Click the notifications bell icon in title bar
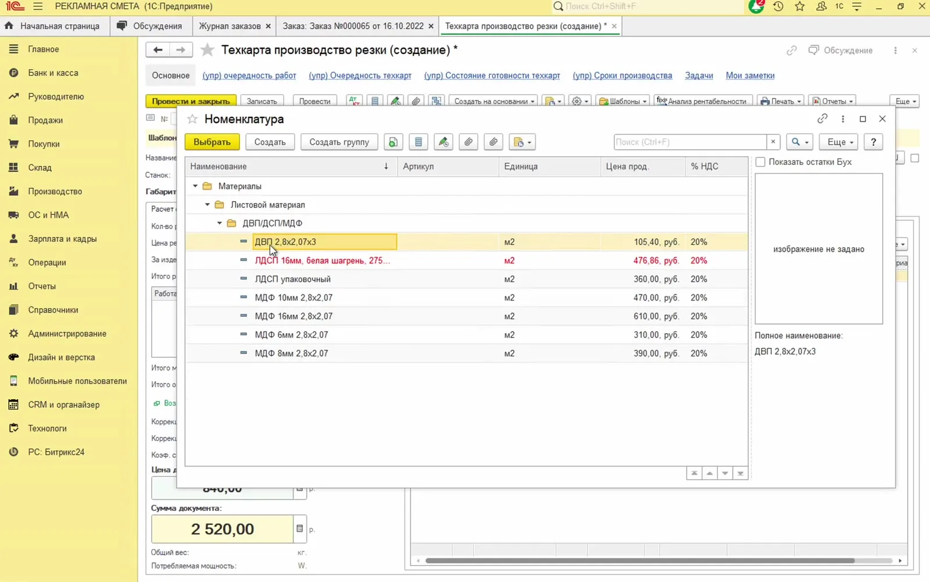Image resolution: width=930 pixels, height=582 pixels. (x=756, y=6)
